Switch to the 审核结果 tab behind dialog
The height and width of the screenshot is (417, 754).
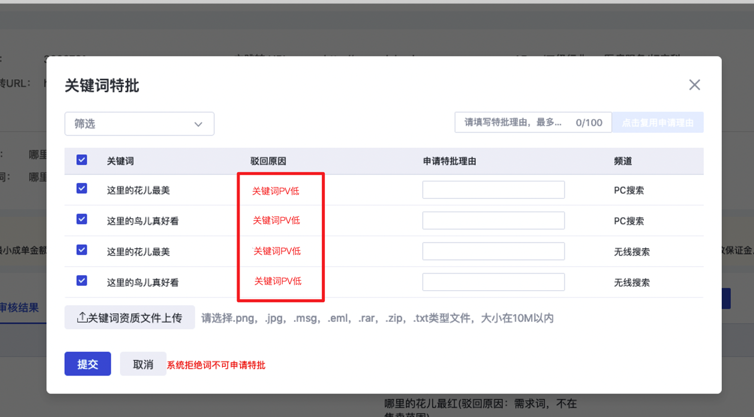(x=20, y=307)
